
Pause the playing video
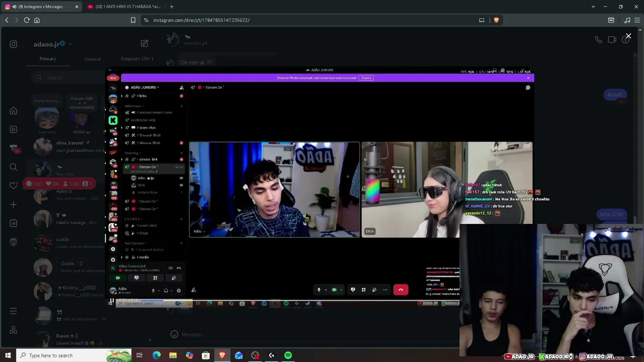(x=111, y=301)
